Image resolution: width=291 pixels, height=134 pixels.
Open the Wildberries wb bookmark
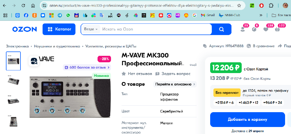(x=178, y=15)
